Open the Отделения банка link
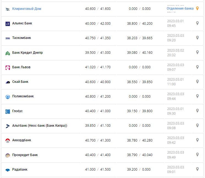The height and width of the screenshot is (178, 205). click(x=180, y=9)
